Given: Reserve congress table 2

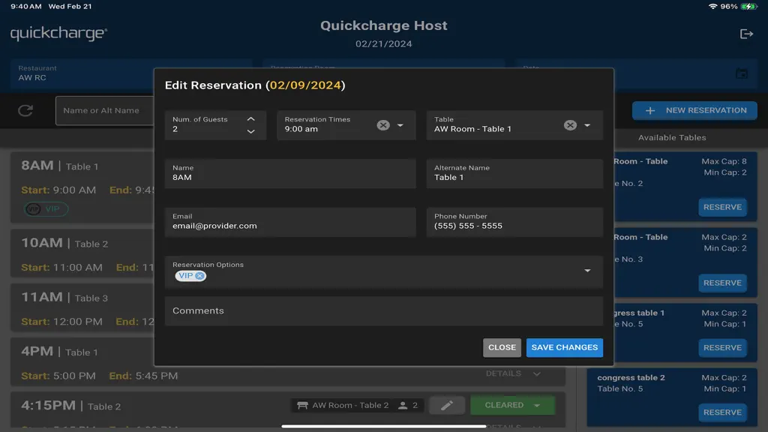Looking at the screenshot, I should (x=722, y=412).
